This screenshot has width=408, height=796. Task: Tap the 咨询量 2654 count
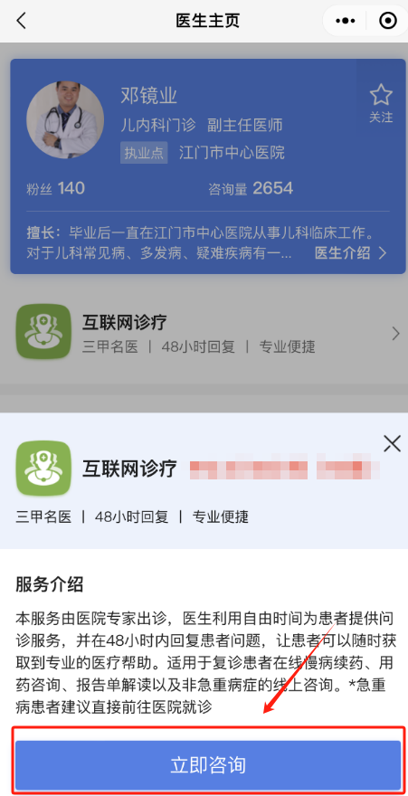pyautogui.click(x=251, y=189)
